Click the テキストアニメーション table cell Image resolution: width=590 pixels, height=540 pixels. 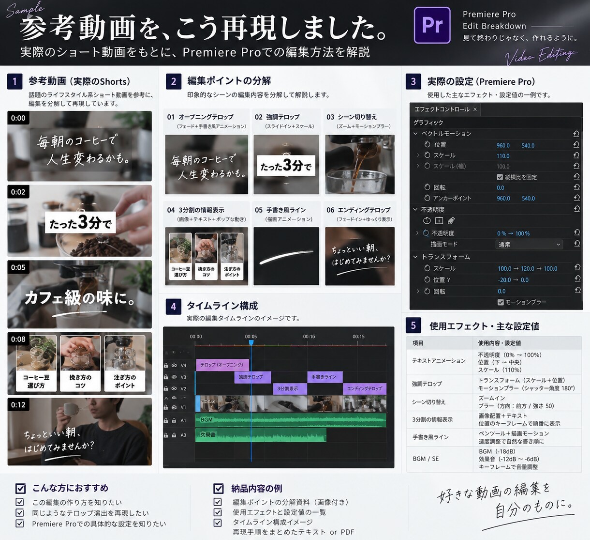tap(439, 361)
